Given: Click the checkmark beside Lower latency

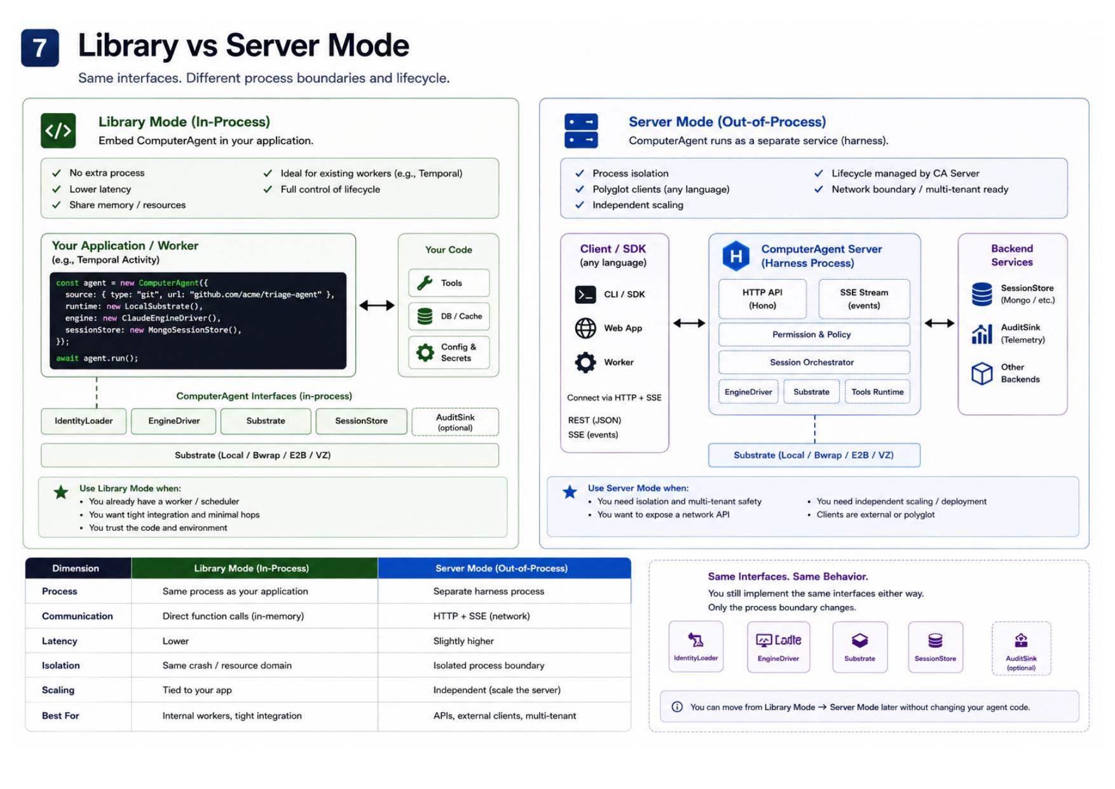Looking at the screenshot, I should pos(57,189).
